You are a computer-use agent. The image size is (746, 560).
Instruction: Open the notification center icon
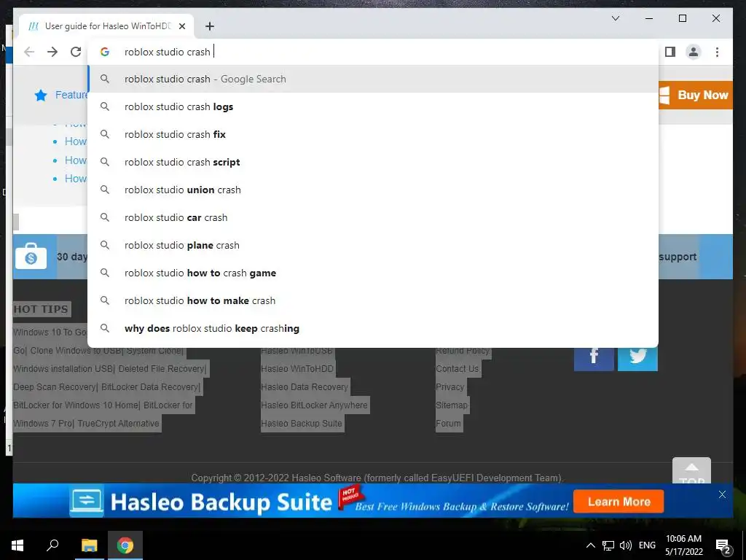coord(723,545)
